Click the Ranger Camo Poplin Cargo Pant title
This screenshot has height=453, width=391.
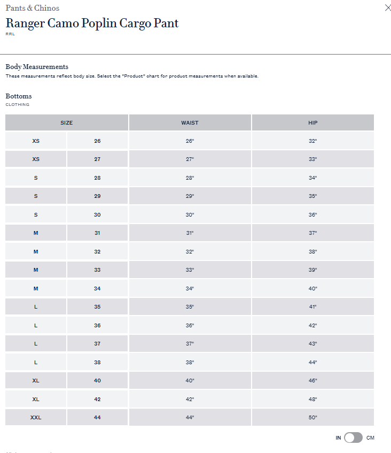coord(92,23)
